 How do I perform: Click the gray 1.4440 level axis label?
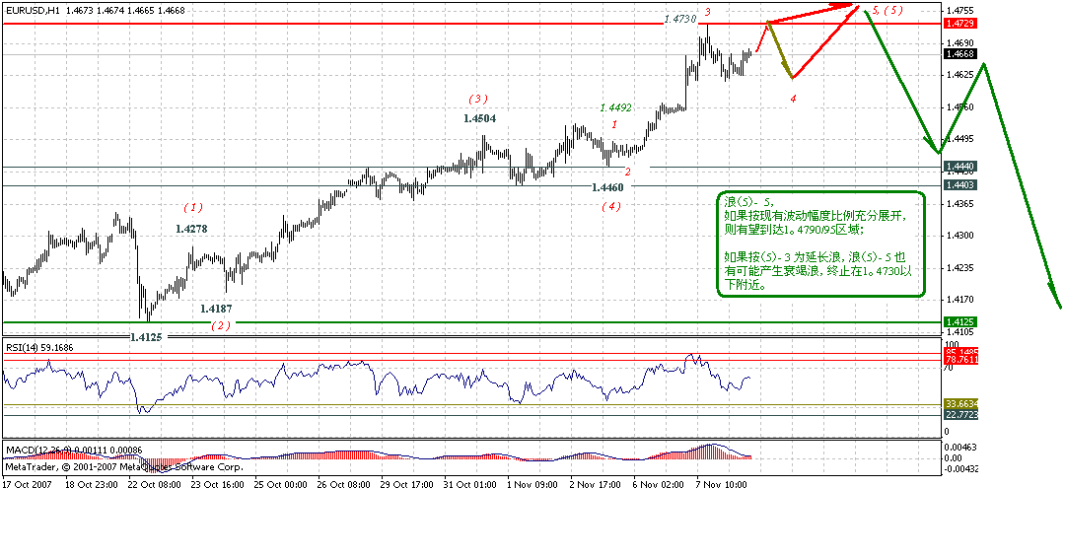(x=959, y=167)
